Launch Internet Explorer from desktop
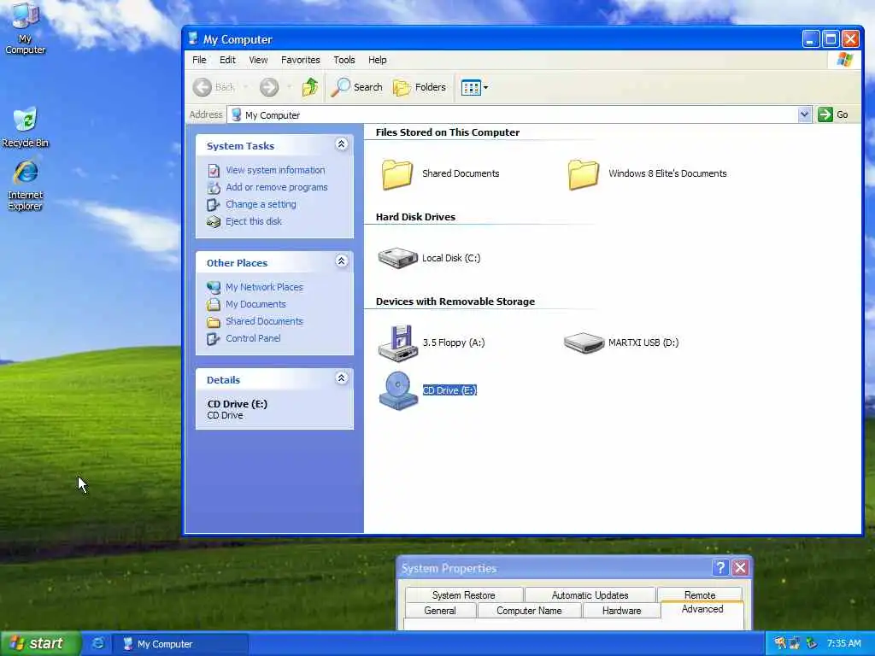This screenshot has height=656, width=875. point(25,185)
